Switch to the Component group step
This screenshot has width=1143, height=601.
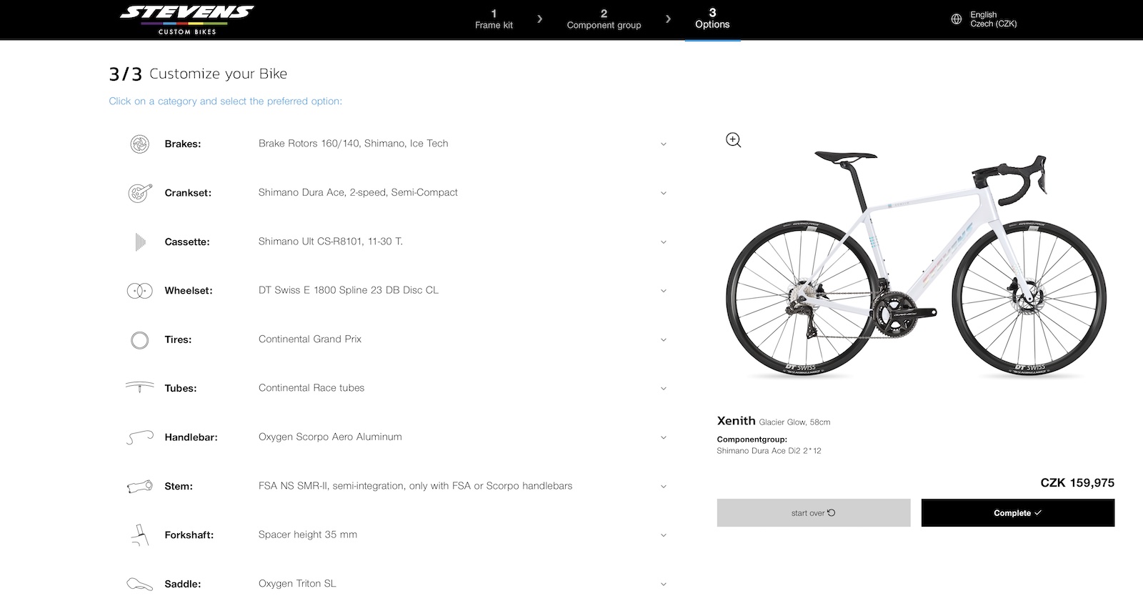coord(604,19)
